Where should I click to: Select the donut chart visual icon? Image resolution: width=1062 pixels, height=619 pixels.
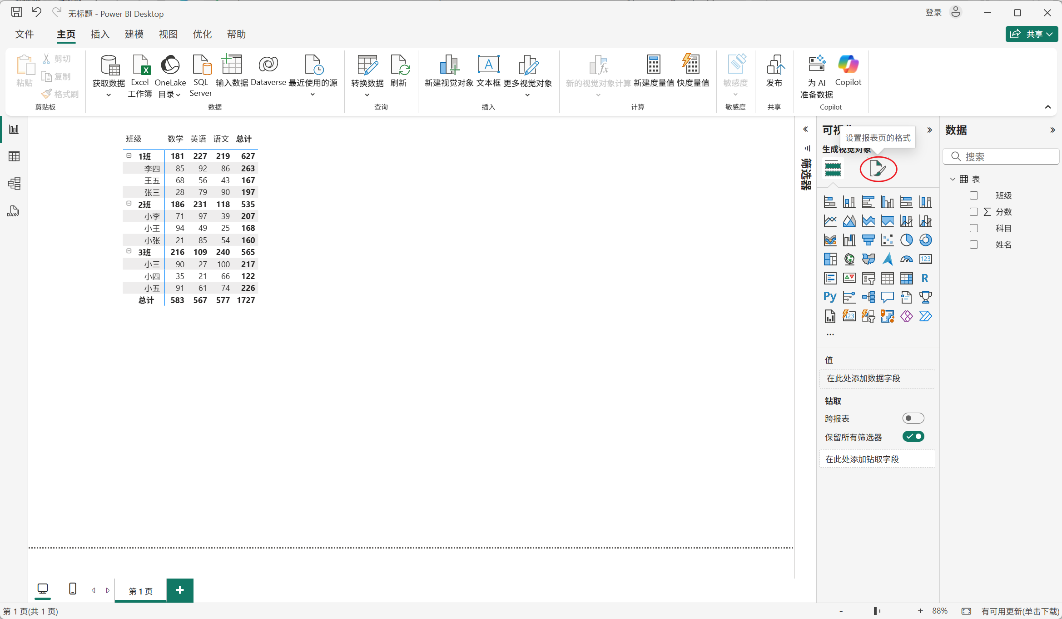pyautogui.click(x=925, y=240)
